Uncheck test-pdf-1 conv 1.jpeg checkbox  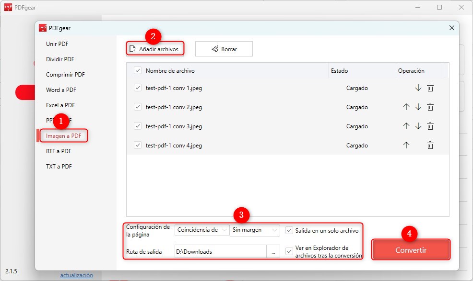tap(138, 88)
